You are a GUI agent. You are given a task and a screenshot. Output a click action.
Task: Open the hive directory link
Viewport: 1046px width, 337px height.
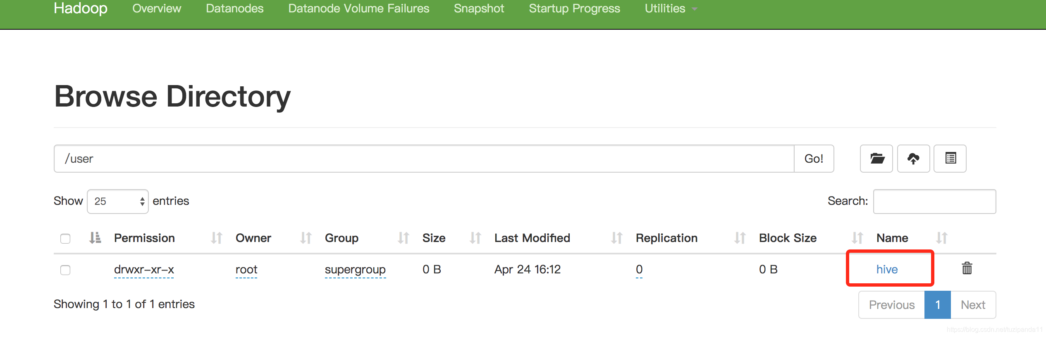887,269
